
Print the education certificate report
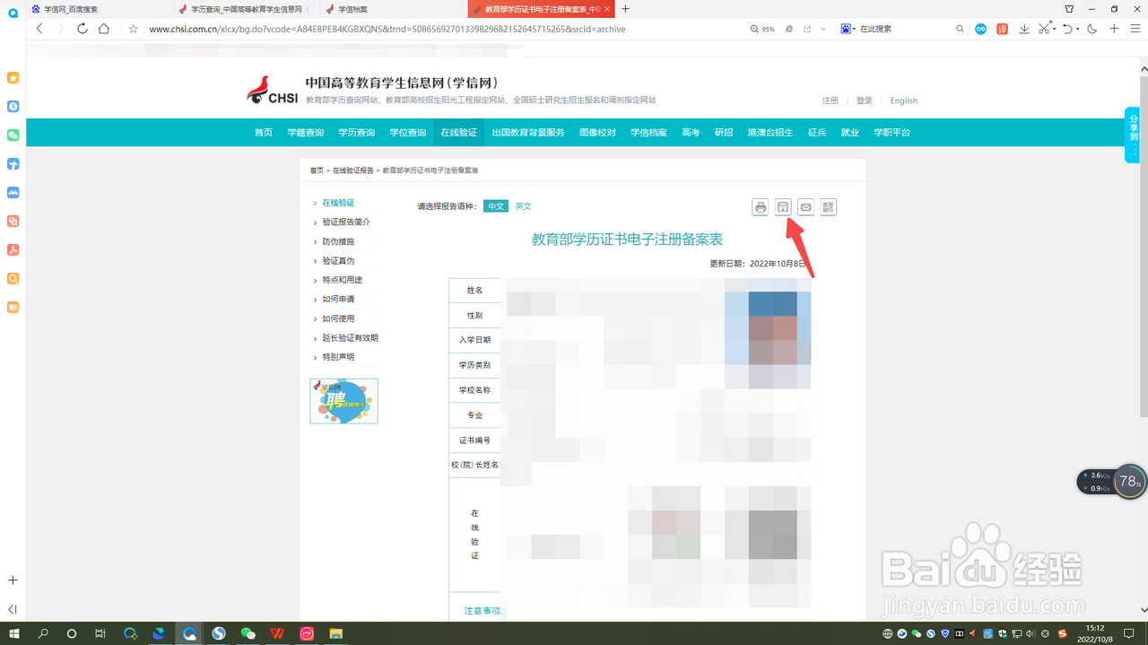pos(760,206)
